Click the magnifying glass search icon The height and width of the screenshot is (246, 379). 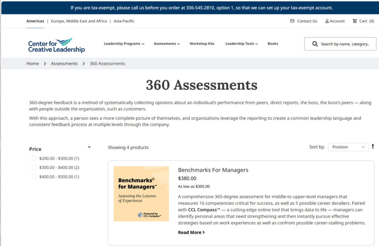coord(314,44)
